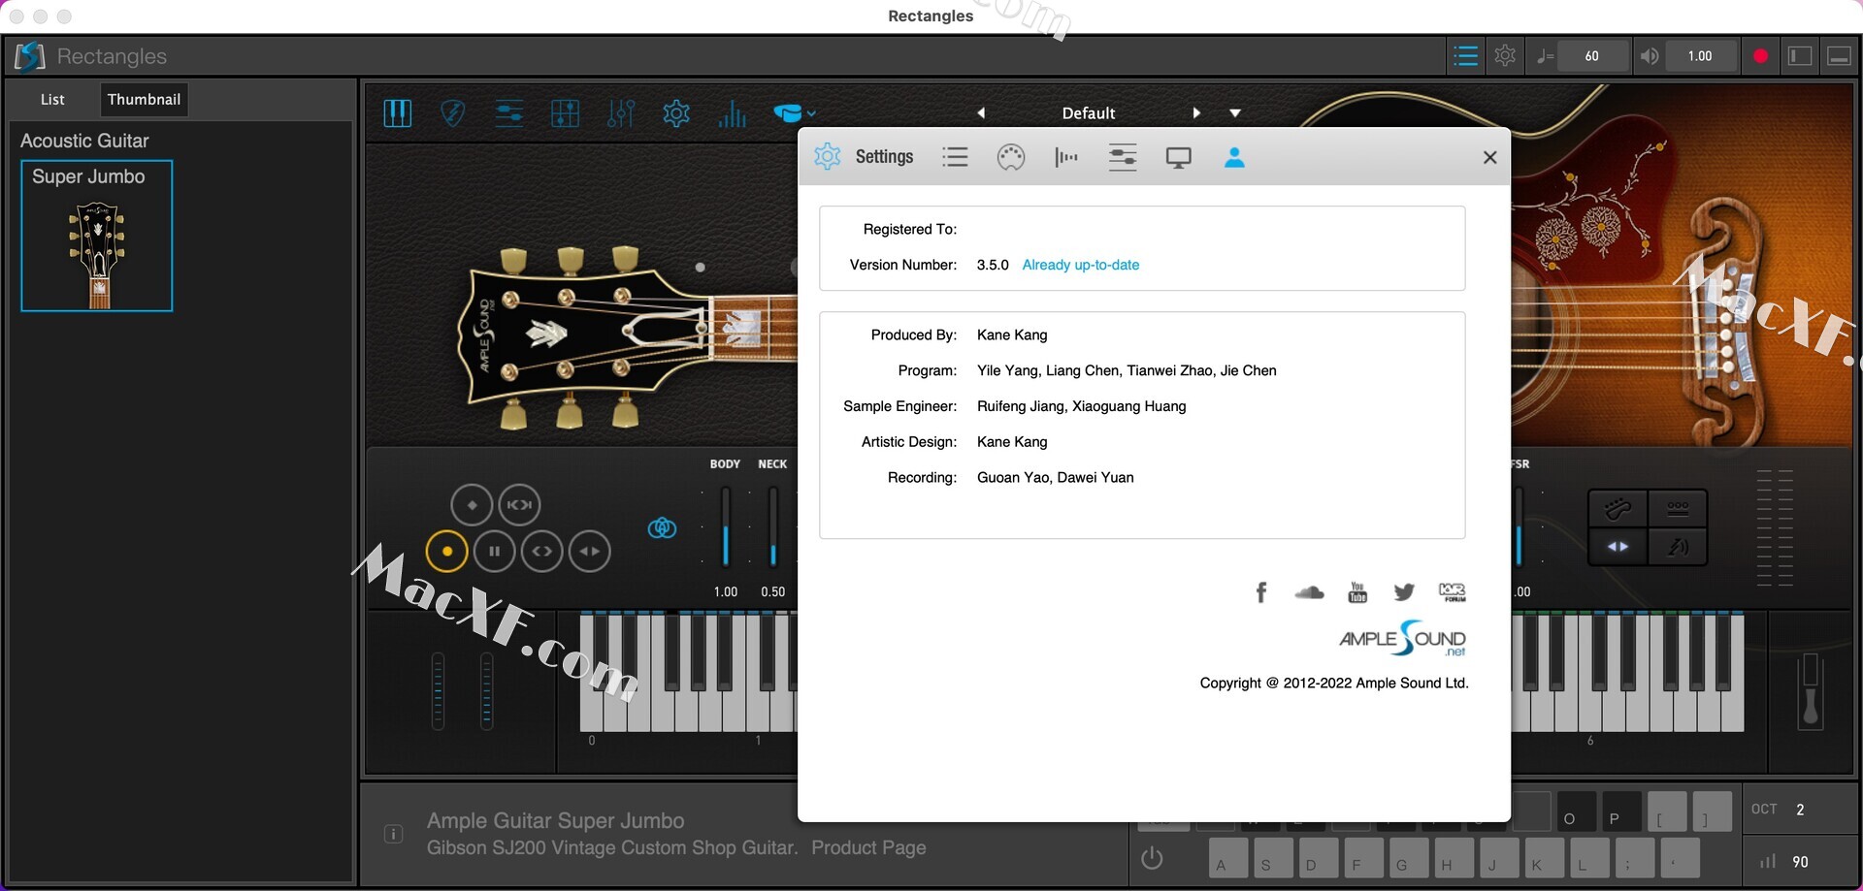Viewport: 1863px width, 891px height.
Task: Close the Settings dialog
Action: 1489,157
